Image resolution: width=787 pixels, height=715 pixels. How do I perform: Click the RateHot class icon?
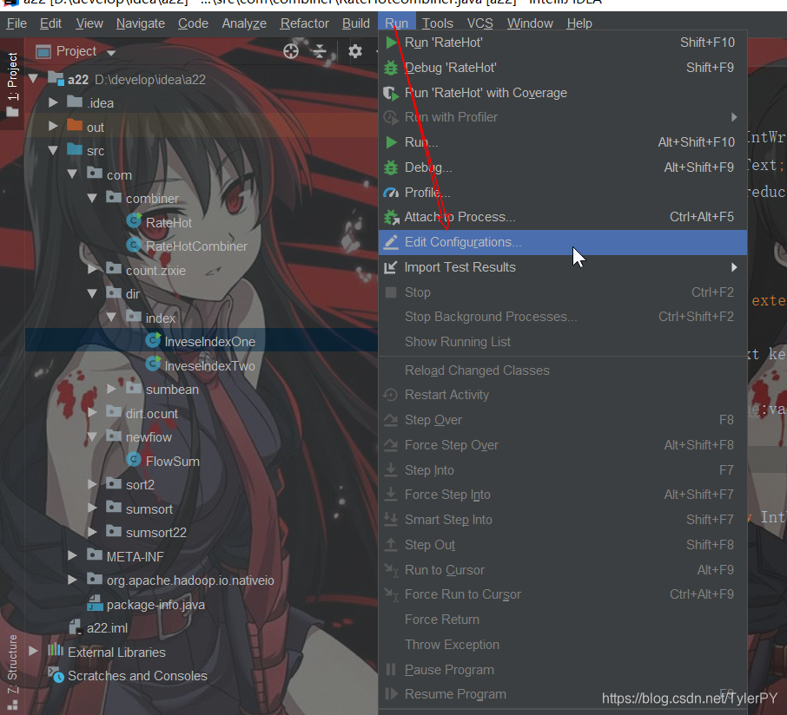[x=134, y=220]
